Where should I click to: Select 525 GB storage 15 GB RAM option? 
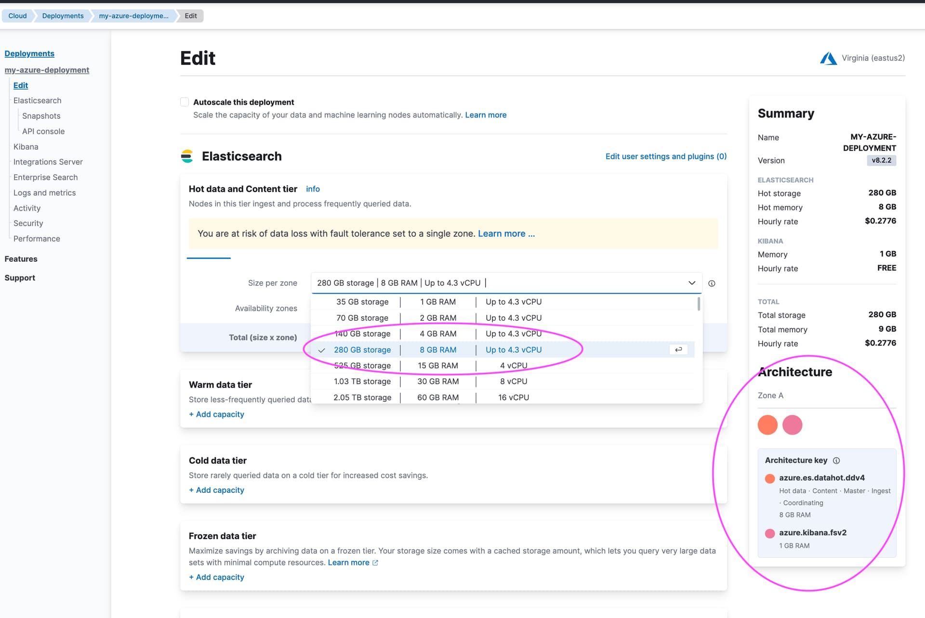pos(502,366)
